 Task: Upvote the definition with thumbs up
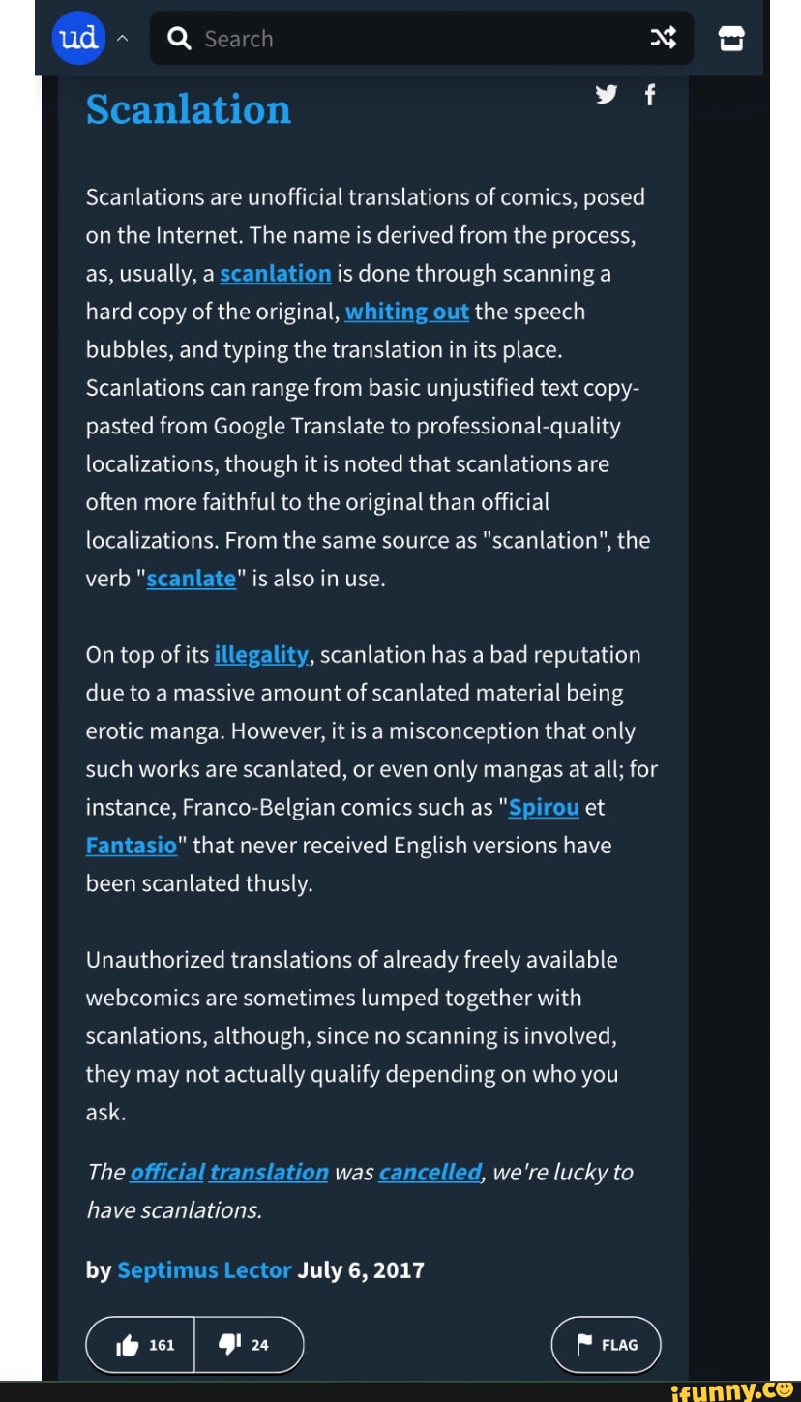tap(141, 1345)
